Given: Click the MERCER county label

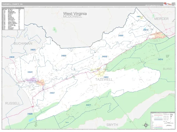Looking at the screenshot, I should (161, 19).
